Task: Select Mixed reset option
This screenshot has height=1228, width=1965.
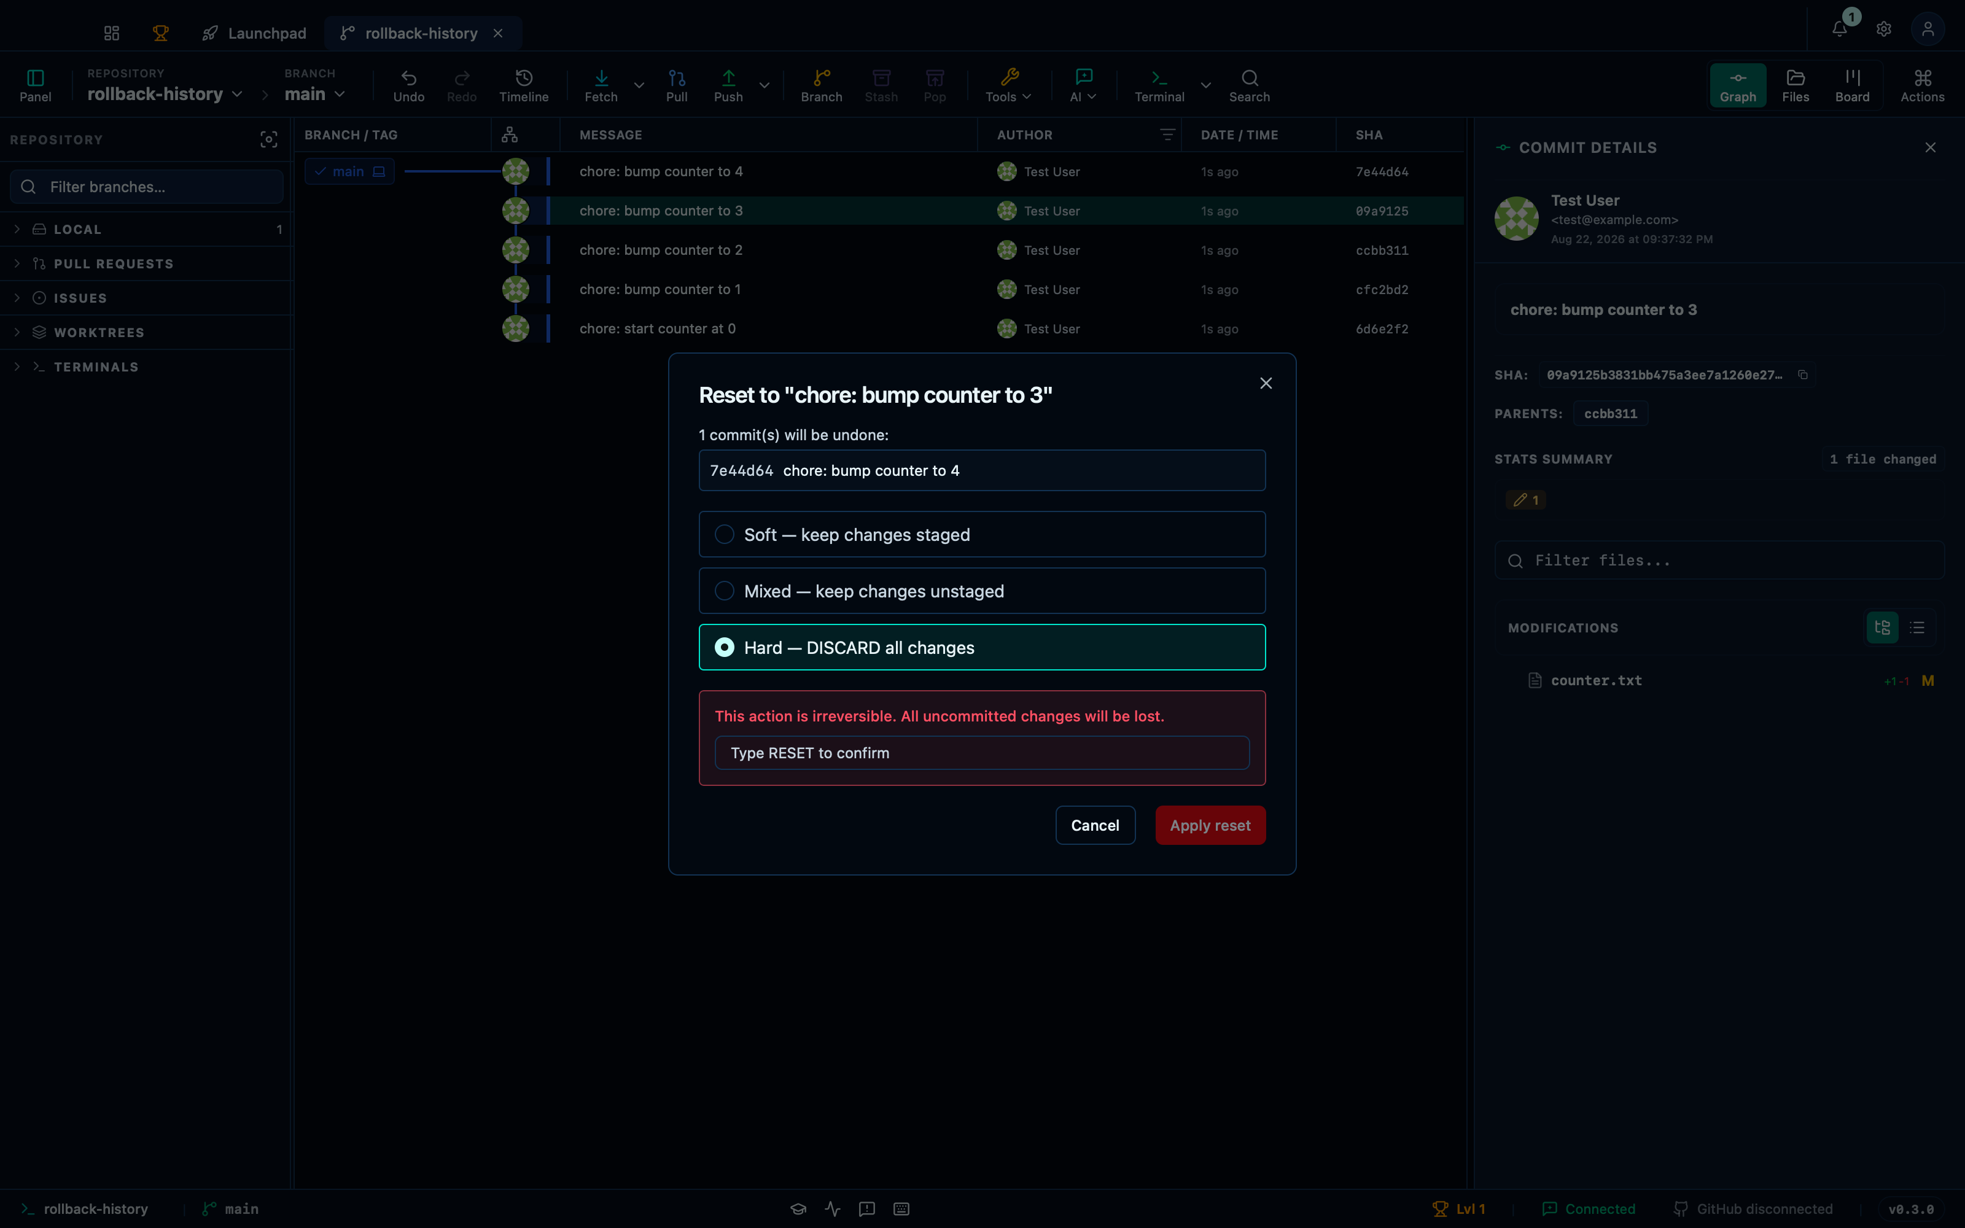Action: click(982, 591)
